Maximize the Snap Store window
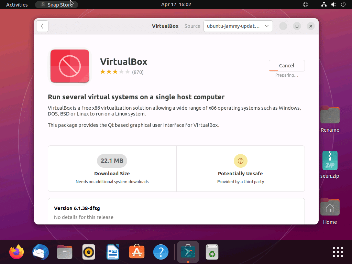This screenshot has height=264, width=352. pos(297,26)
